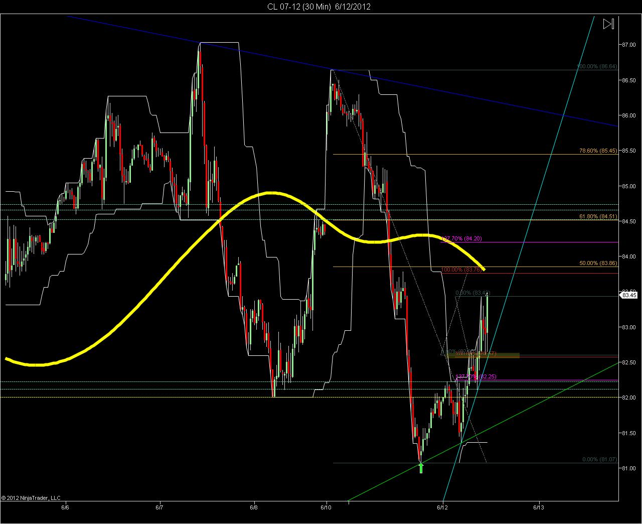Click the 6/12 date axis label
The width and height of the screenshot is (642, 524).
click(x=443, y=507)
